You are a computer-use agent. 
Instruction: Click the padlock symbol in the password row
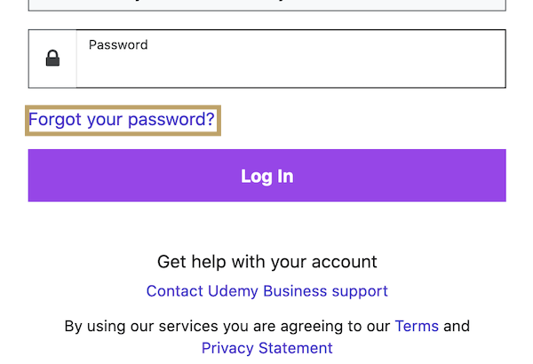coord(52,59)
